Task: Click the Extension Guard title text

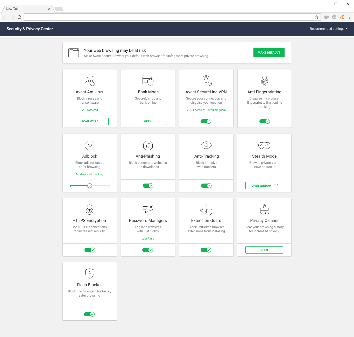Action: click(x=206, y=220)
